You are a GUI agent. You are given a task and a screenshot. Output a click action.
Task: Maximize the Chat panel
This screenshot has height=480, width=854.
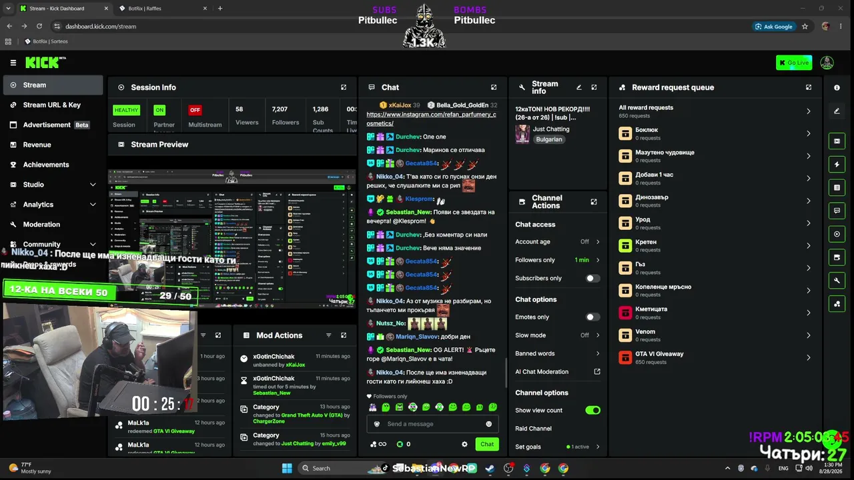coord(494,87)
